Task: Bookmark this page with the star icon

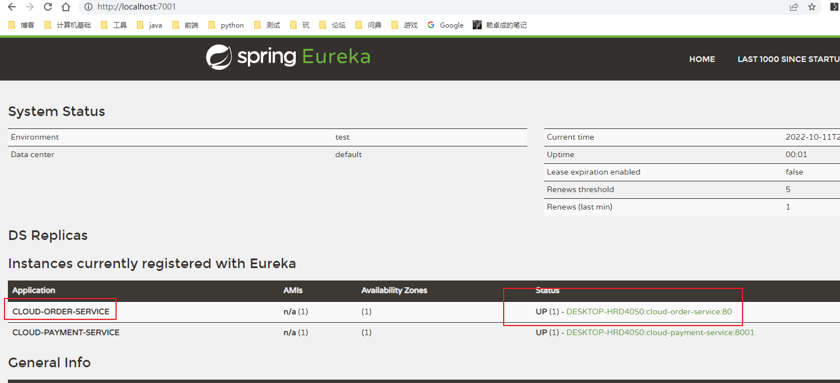Action: pyautogui.click(x=812, y=7)
